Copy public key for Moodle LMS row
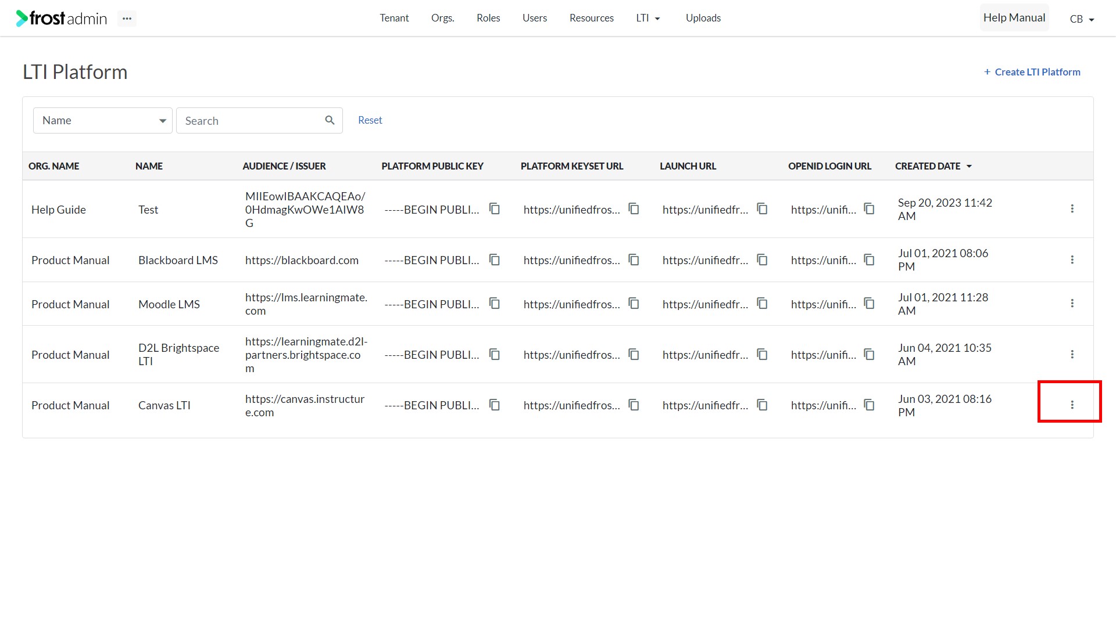The image size is (1116, 627). 495,304
